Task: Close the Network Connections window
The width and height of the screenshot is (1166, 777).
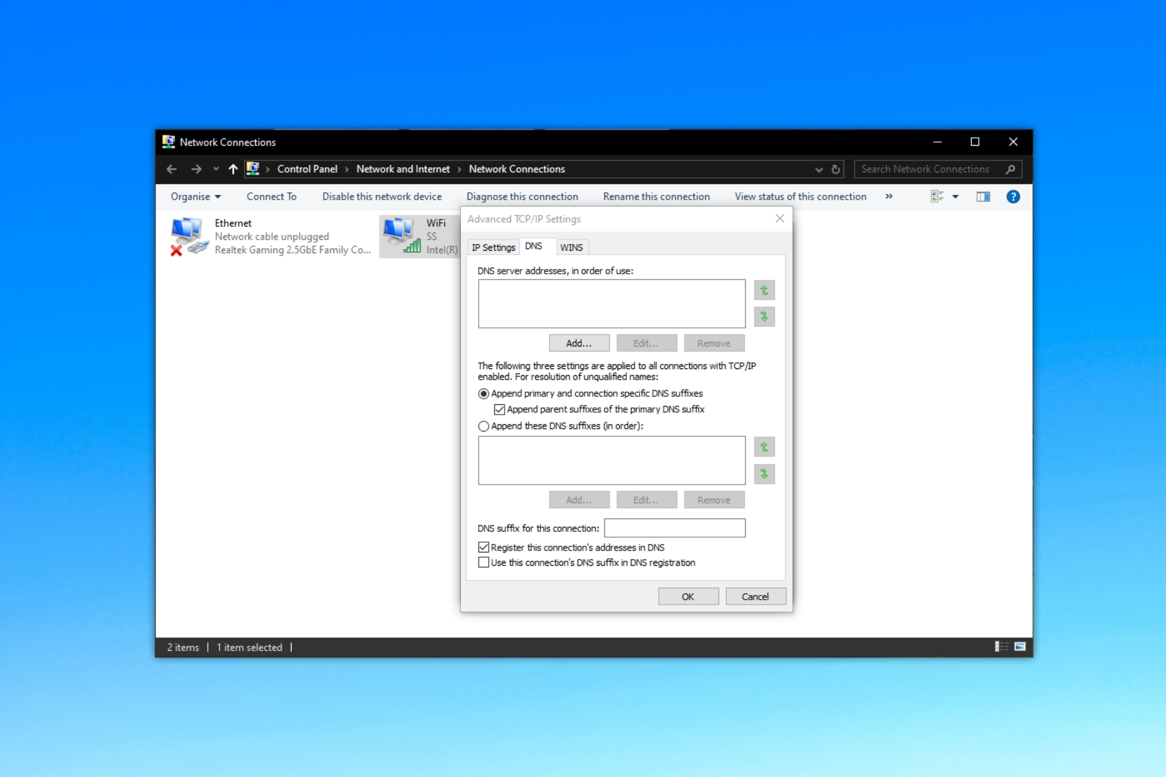Action: click(x=1013, y=142)
